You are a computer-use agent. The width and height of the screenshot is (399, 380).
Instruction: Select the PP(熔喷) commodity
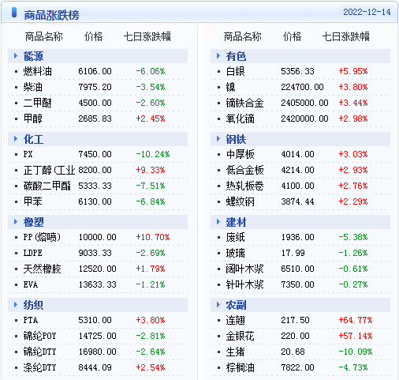tap(42, 237)
